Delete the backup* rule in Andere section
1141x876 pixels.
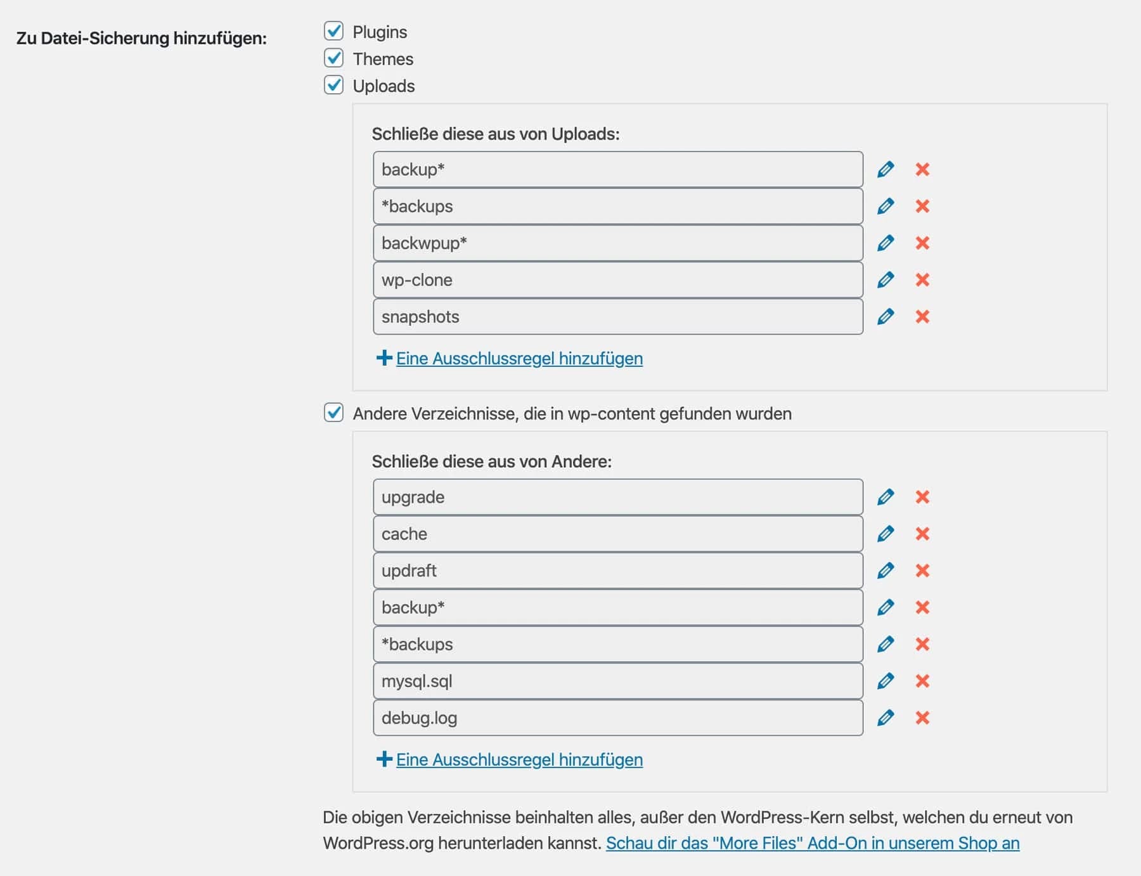[x=923, y=607]
